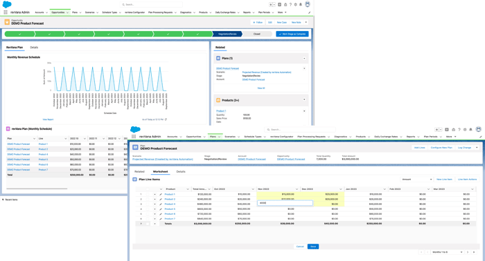This screenshot has height=261, width=485.
Task: Open Notifications bell in the Opportunity window
Action: click(x=300, y=5)
